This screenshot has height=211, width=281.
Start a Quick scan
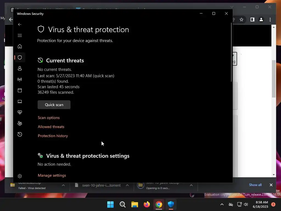click(x=54, y=105)
